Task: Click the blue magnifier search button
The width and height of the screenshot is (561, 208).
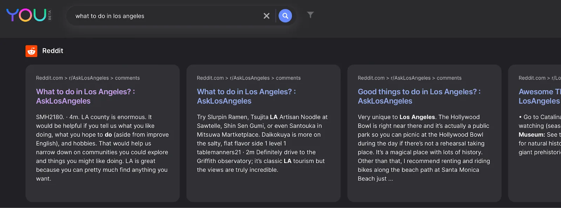Action: point(285,16)
